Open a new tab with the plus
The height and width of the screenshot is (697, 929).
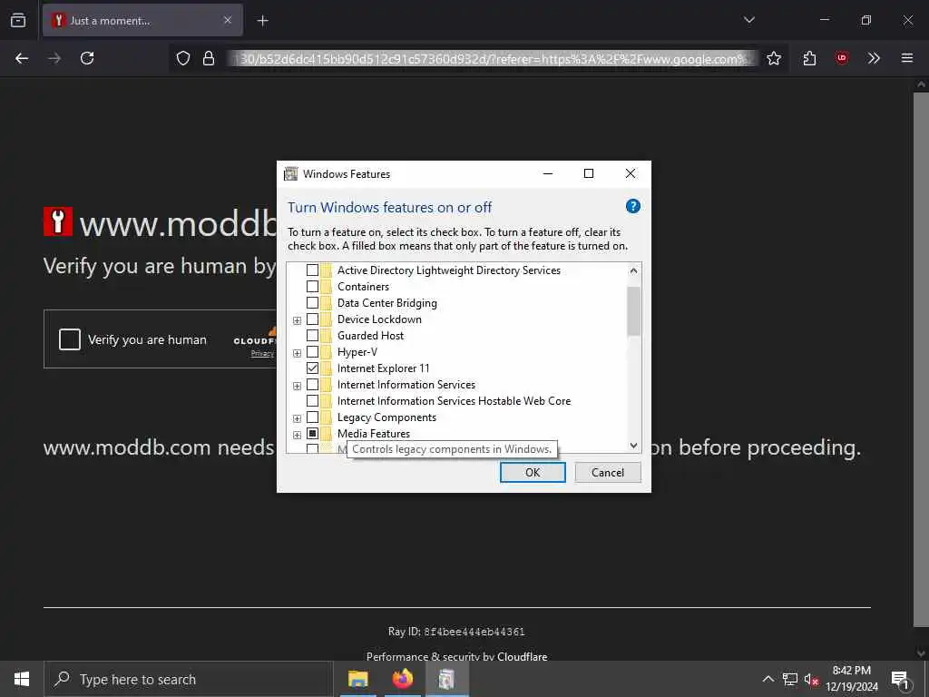click(262, 21)
